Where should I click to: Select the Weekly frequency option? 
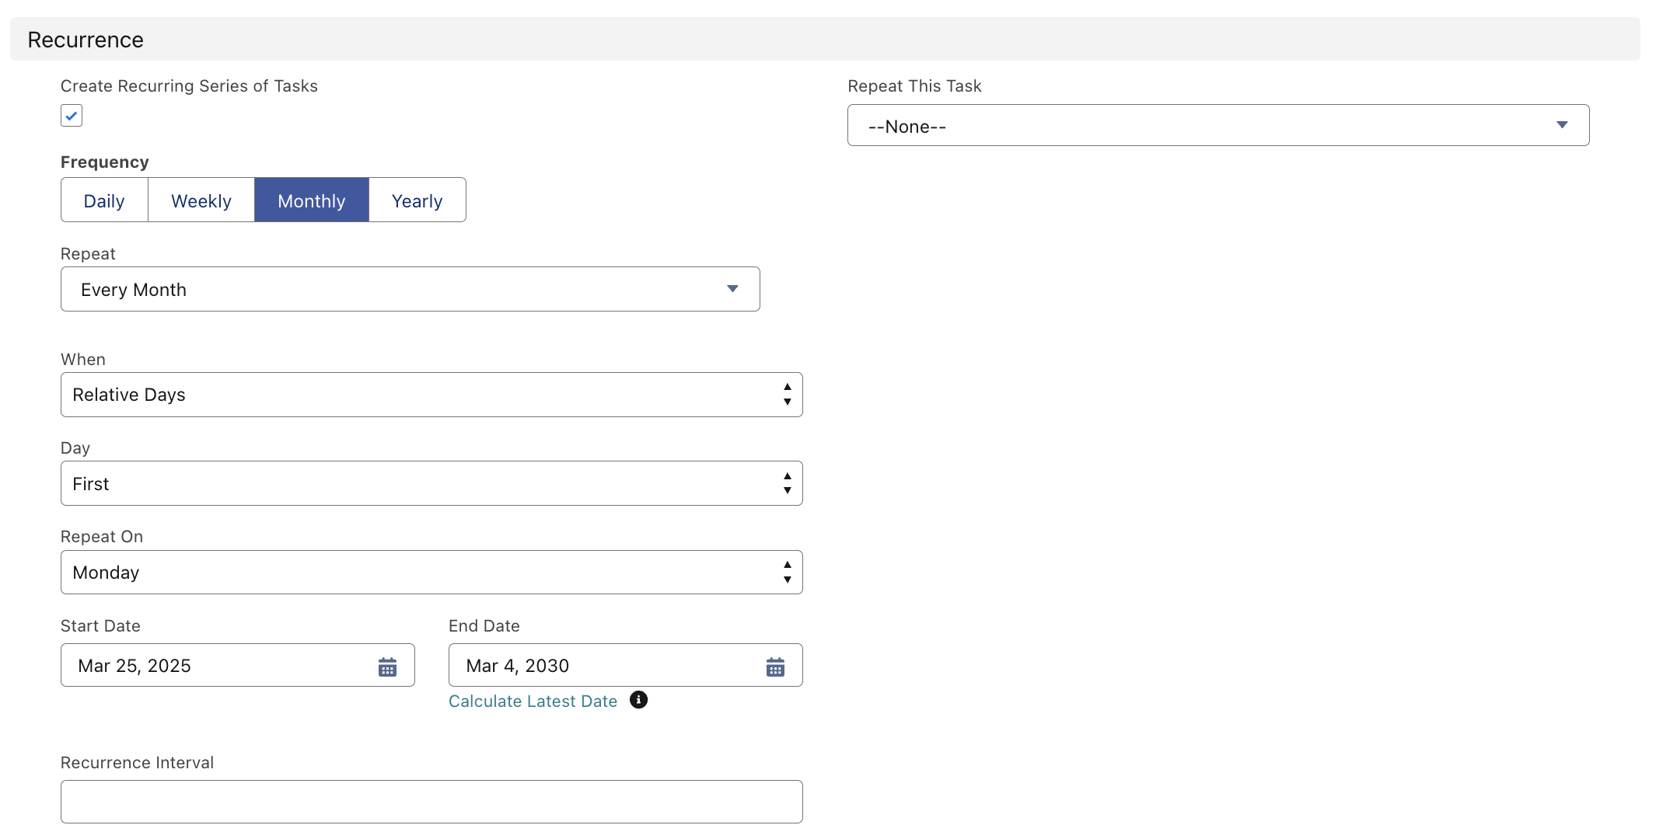coord(201,200)
